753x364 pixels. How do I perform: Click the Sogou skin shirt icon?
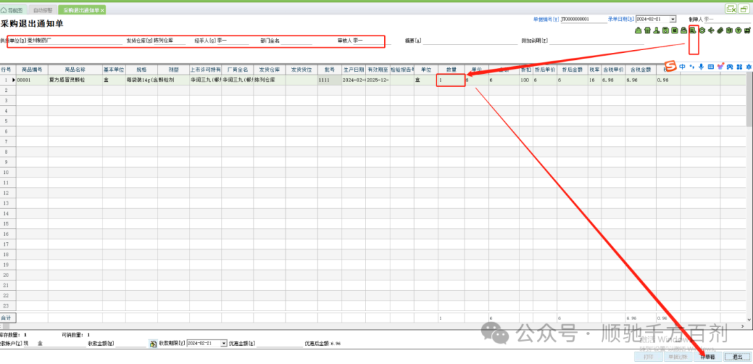tap(720, 67)
